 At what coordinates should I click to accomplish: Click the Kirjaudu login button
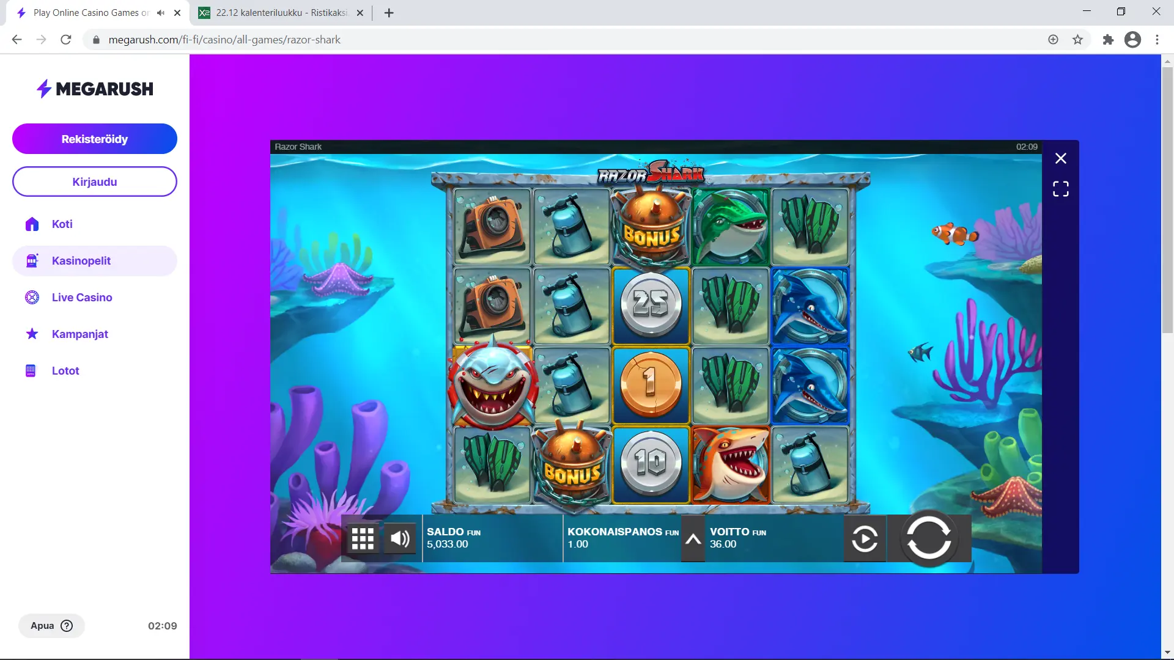pos(95,182)
